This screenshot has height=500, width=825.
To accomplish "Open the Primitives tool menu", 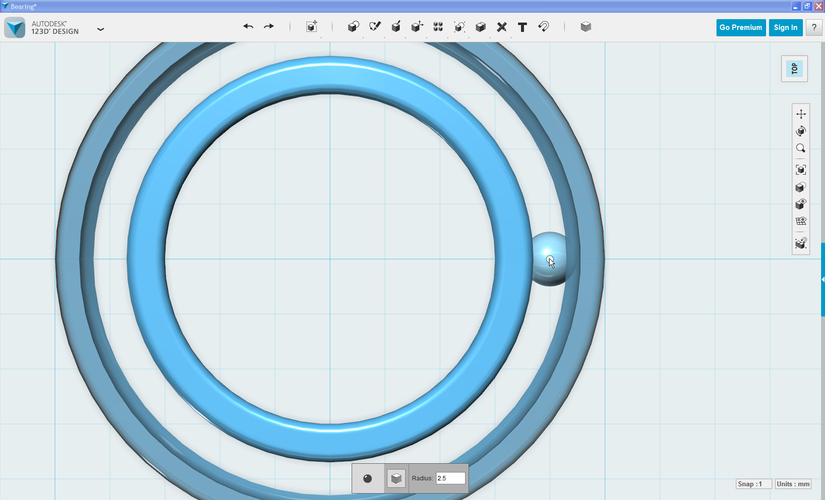I will click(x=354, y=27).
